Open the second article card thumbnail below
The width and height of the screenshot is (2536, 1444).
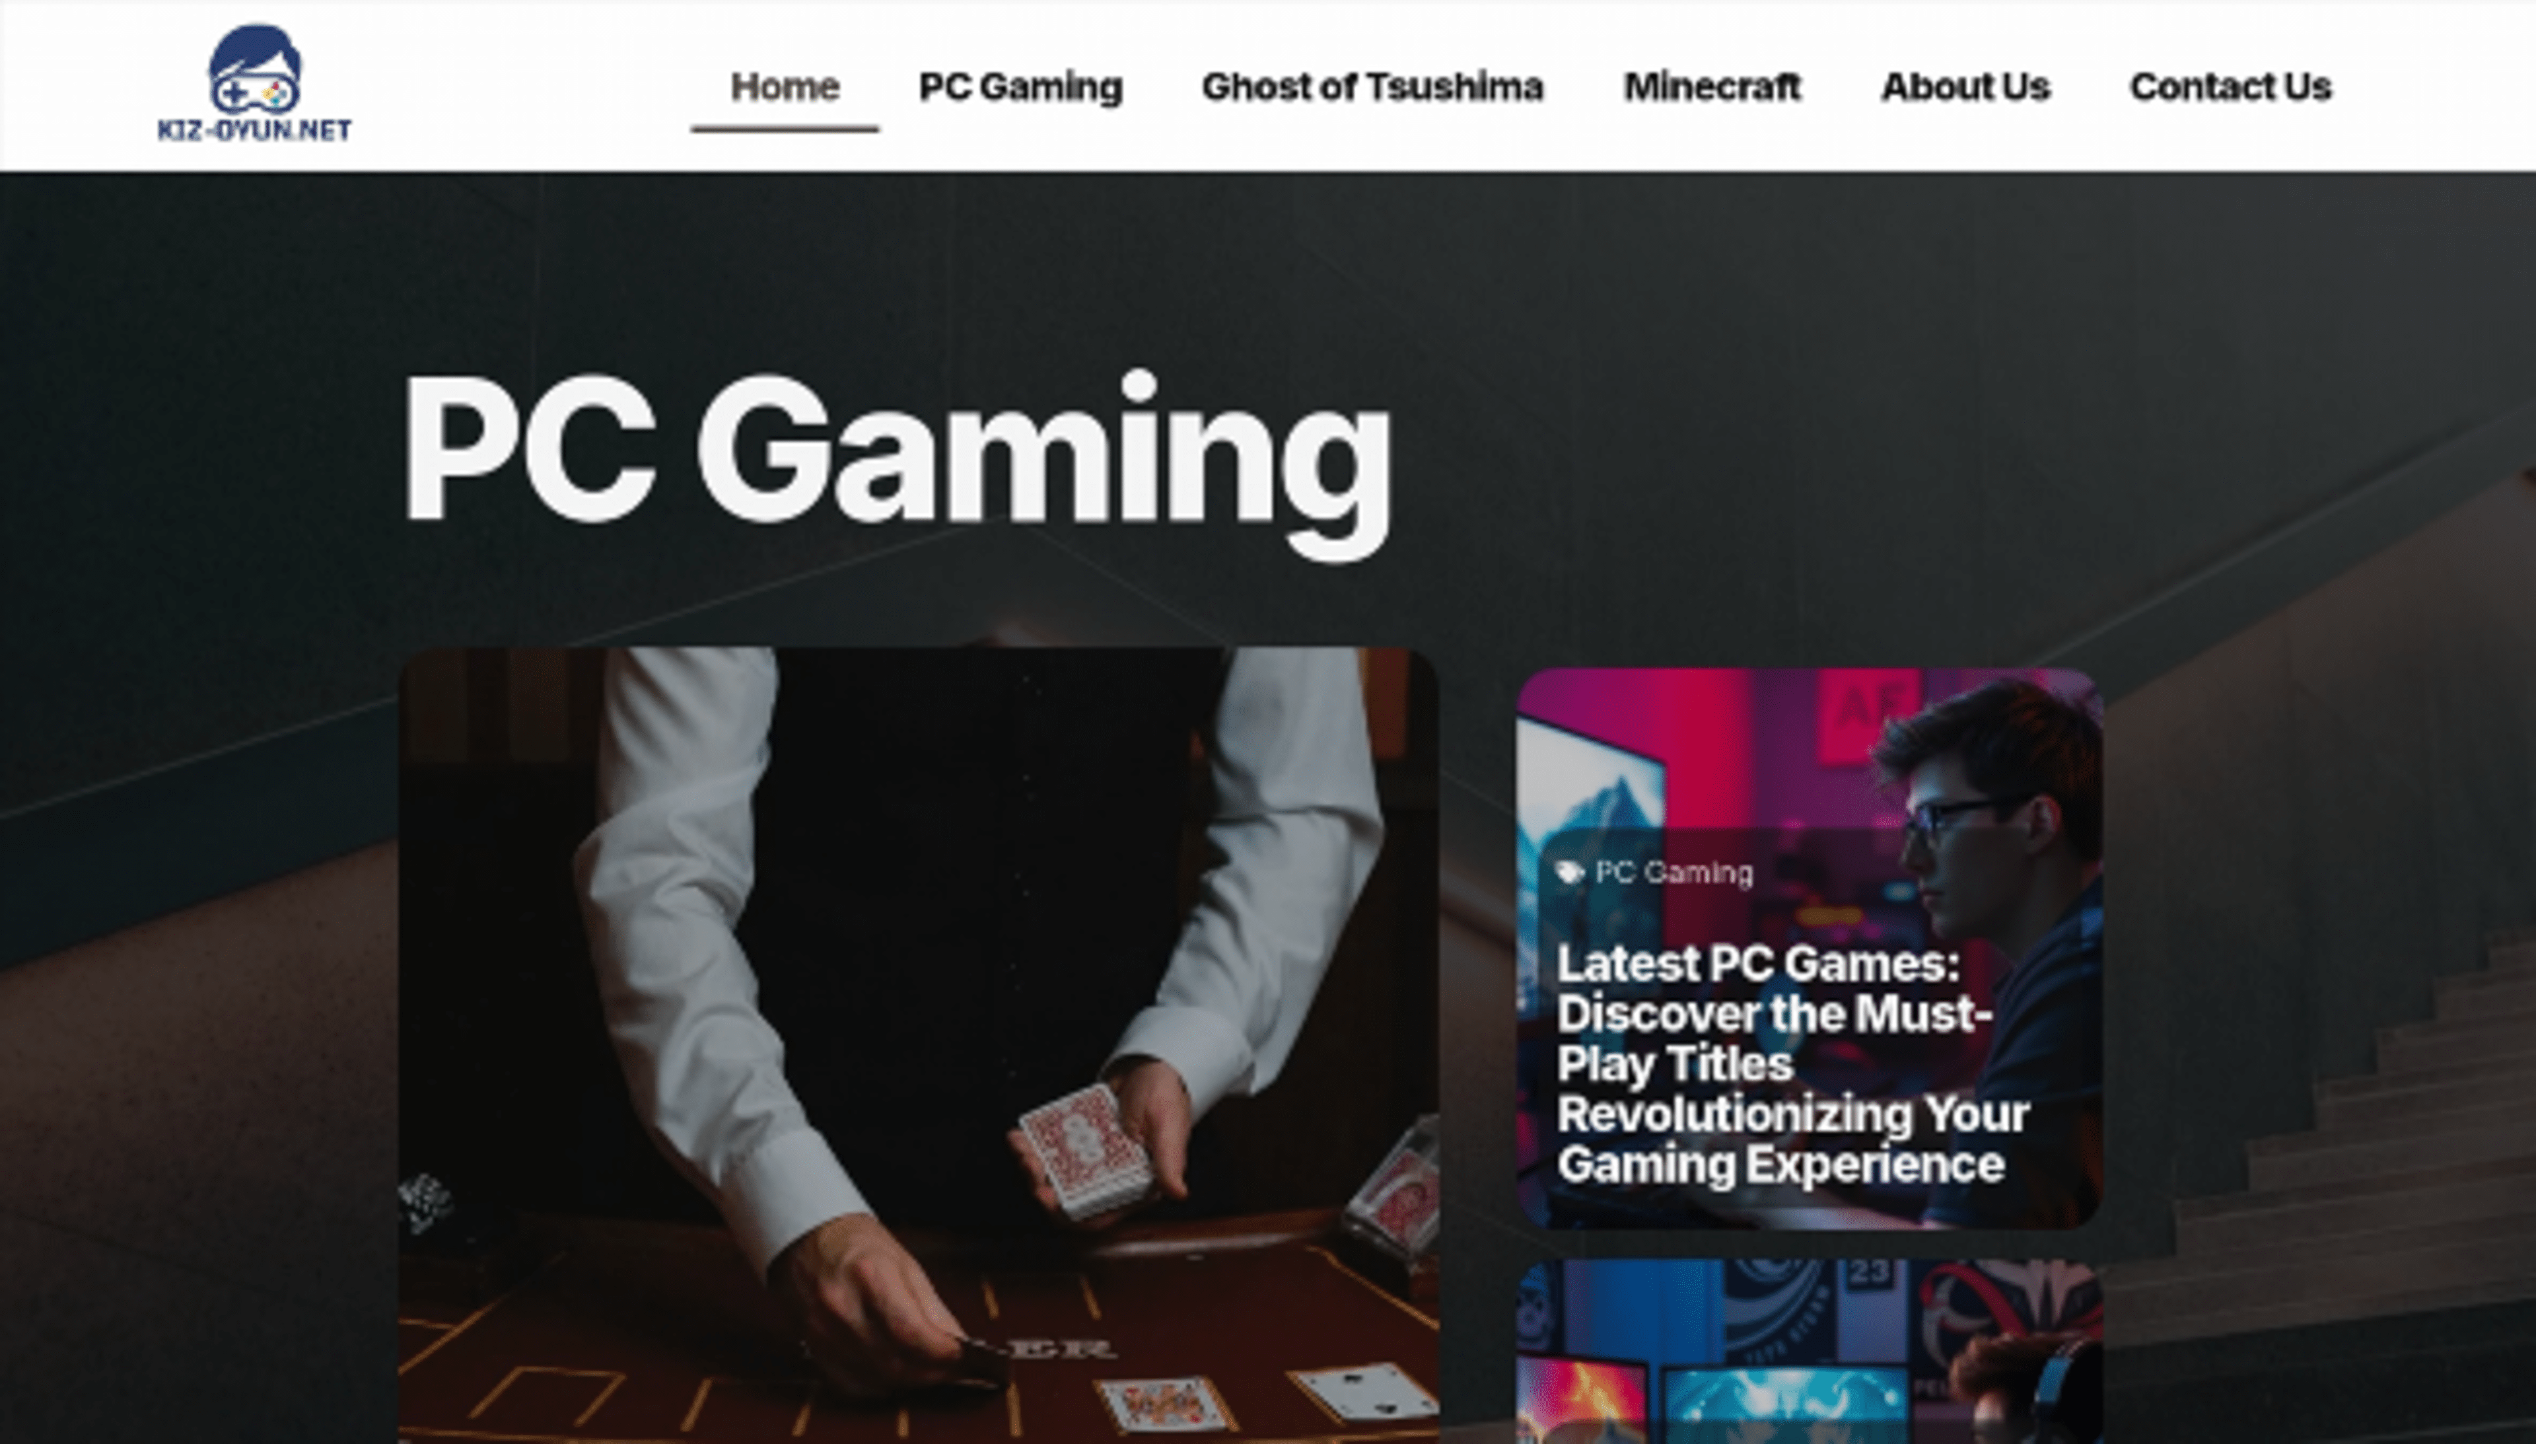tap(1810, 1351)
